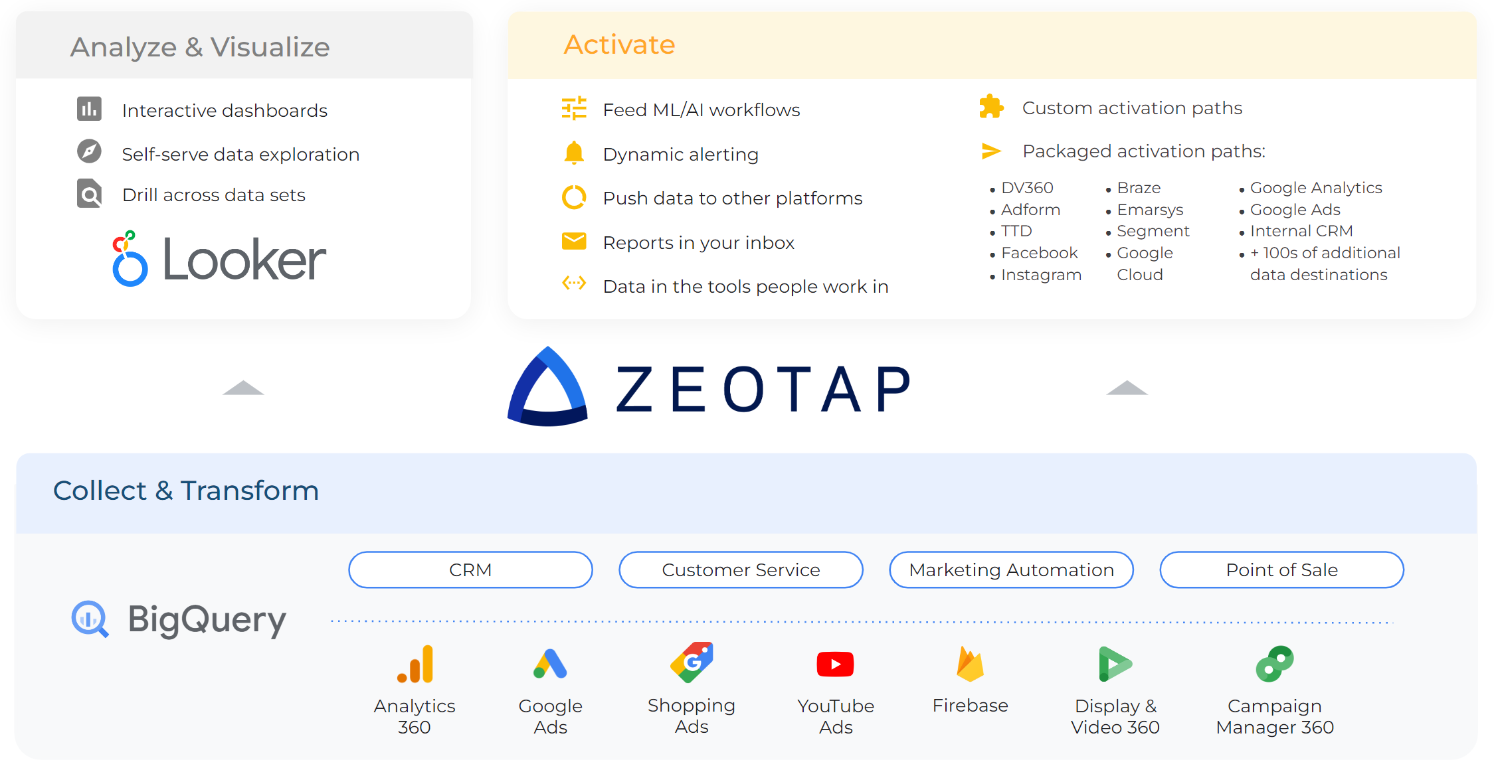Screen dimensions: 1494x772
Task: Click the Interactive dashboards text
Action: coord(225,110)
